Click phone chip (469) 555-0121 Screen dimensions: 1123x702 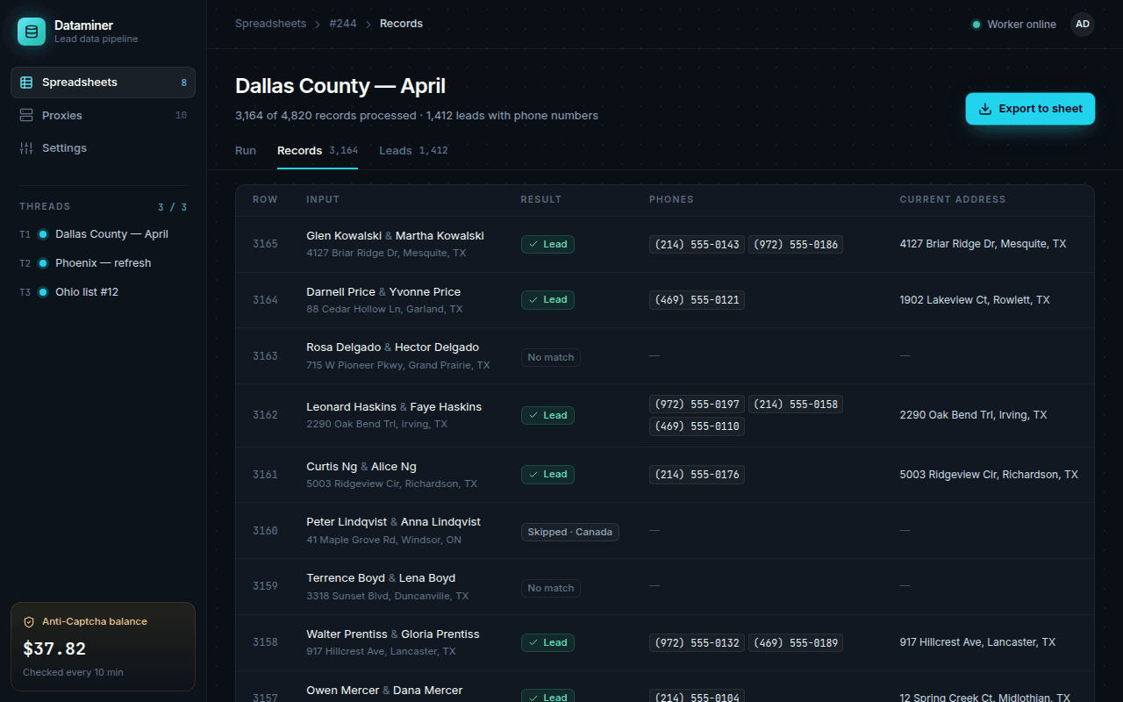(697, 300)
